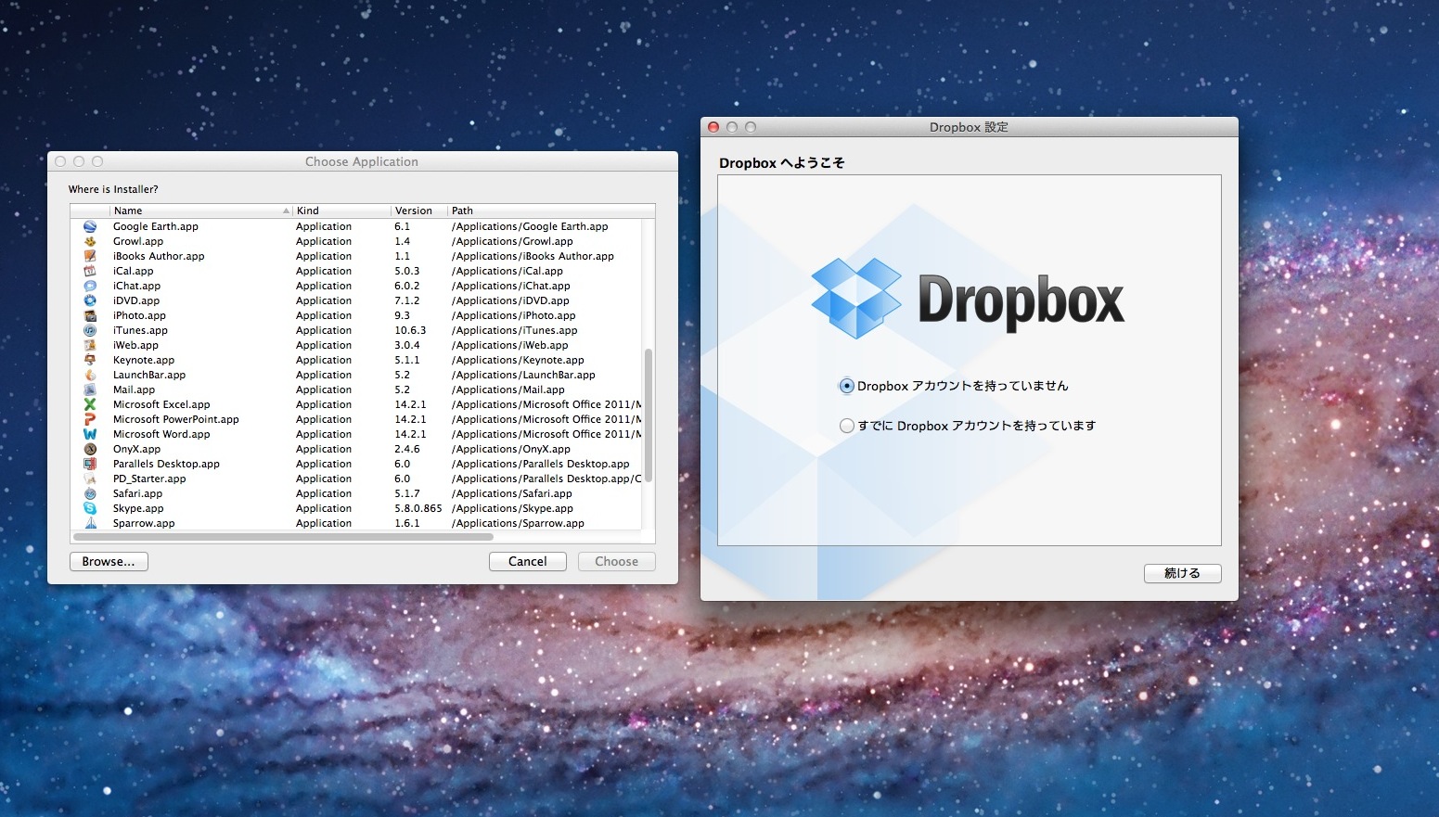
Task: Click the OnyX app icon
Action: click(90, 449)
